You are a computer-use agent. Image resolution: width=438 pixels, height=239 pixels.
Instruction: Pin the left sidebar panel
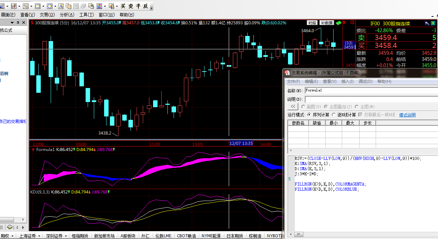18,22
